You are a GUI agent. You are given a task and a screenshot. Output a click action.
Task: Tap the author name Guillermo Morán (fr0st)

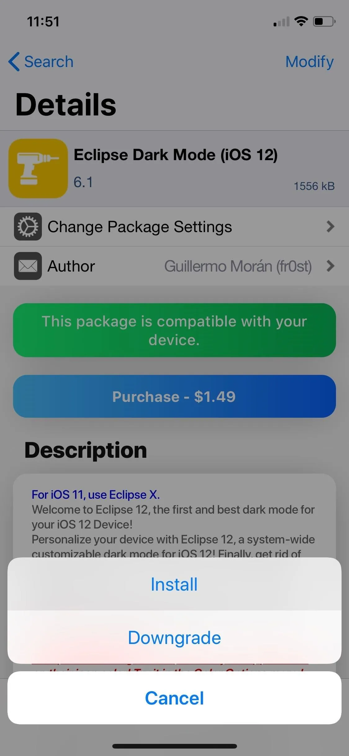click(x=238, y=266)
